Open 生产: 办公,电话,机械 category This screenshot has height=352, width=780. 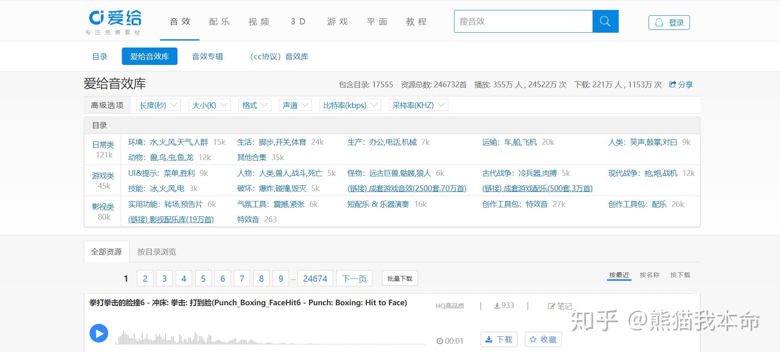pyautogui.click(x=382, y=142)
